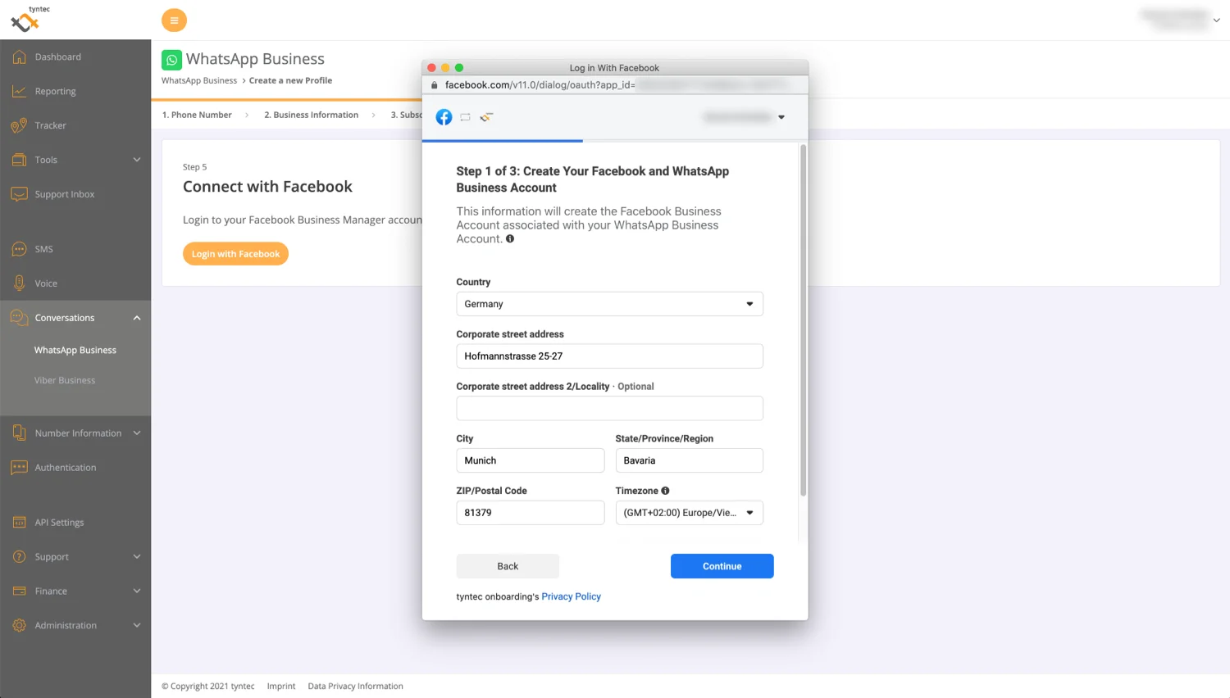
Task: Click the info icon after Business Account text
Action: 510,239
